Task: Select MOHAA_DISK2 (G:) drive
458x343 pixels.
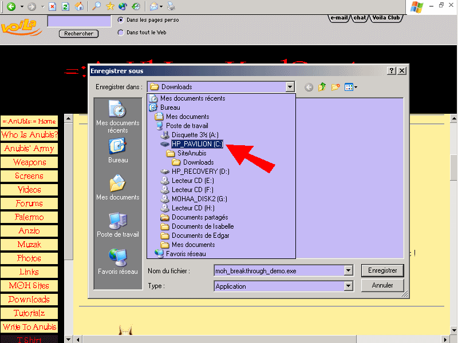Action: click(194, 199)
